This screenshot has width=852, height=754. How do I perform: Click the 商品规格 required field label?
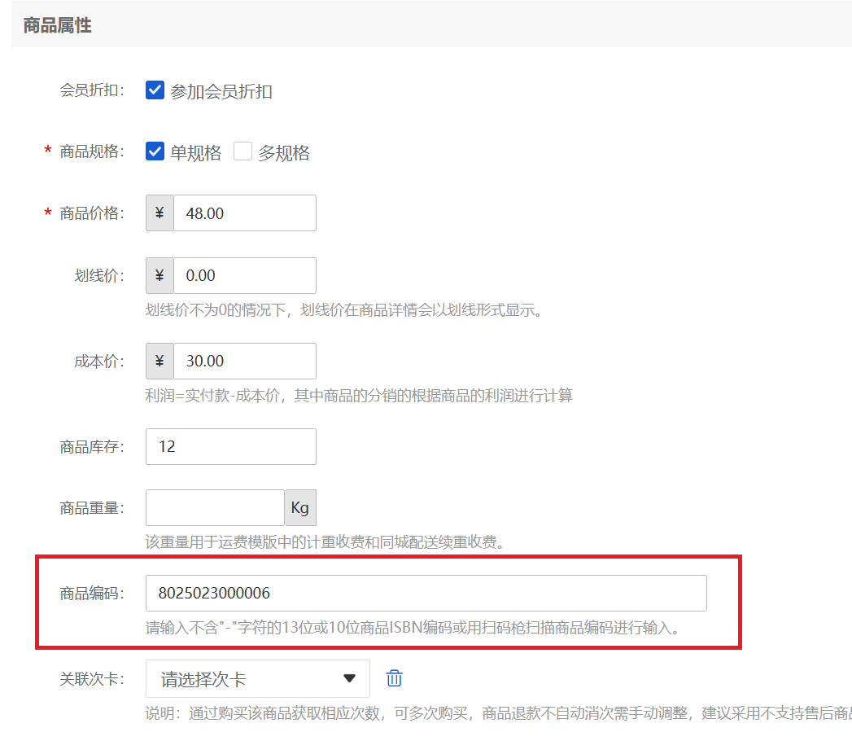[91, 152]
